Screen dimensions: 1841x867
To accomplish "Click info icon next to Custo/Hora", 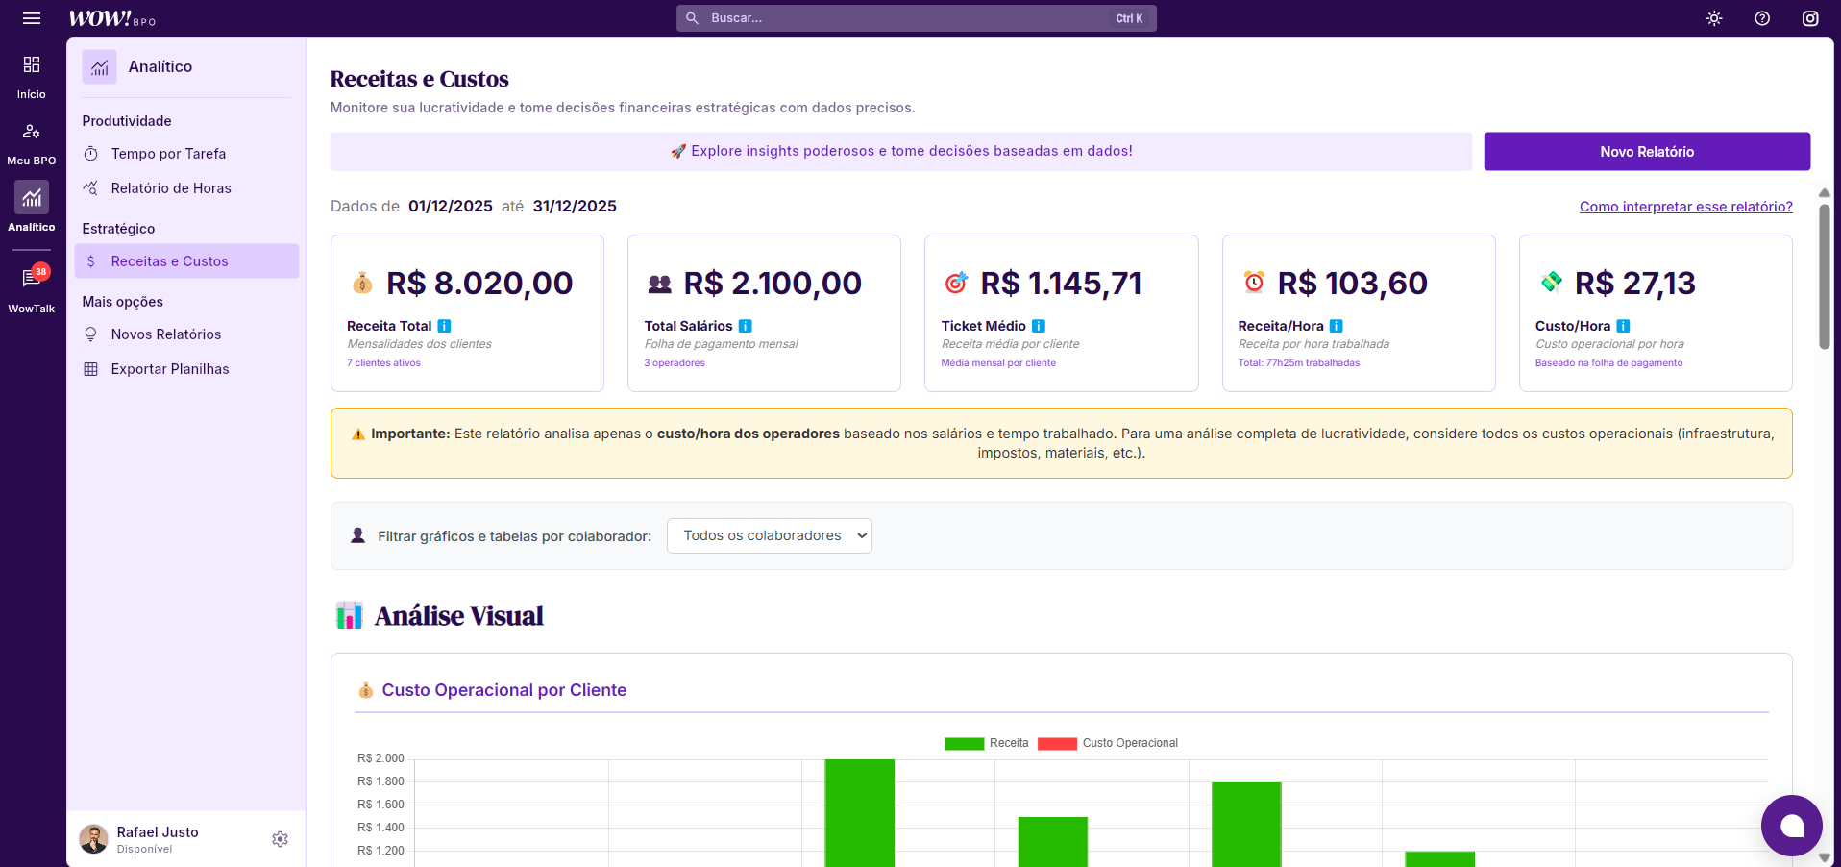I will (1623, 326).
